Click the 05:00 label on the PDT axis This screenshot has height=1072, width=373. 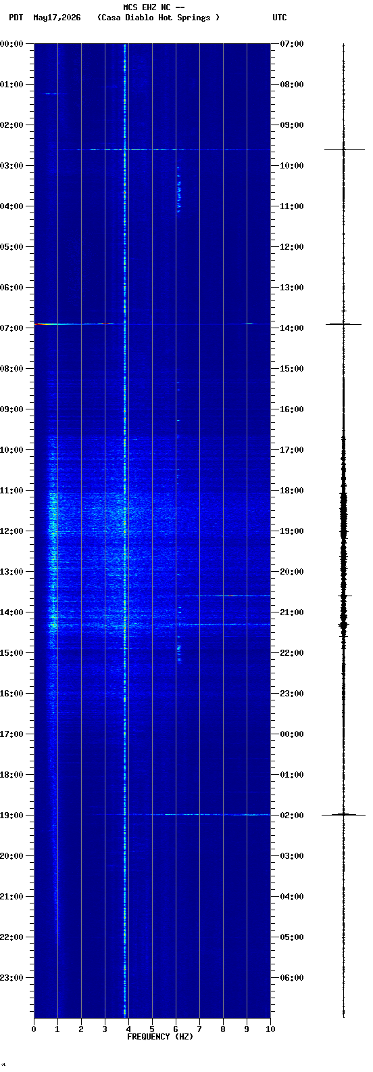(11, 247)
